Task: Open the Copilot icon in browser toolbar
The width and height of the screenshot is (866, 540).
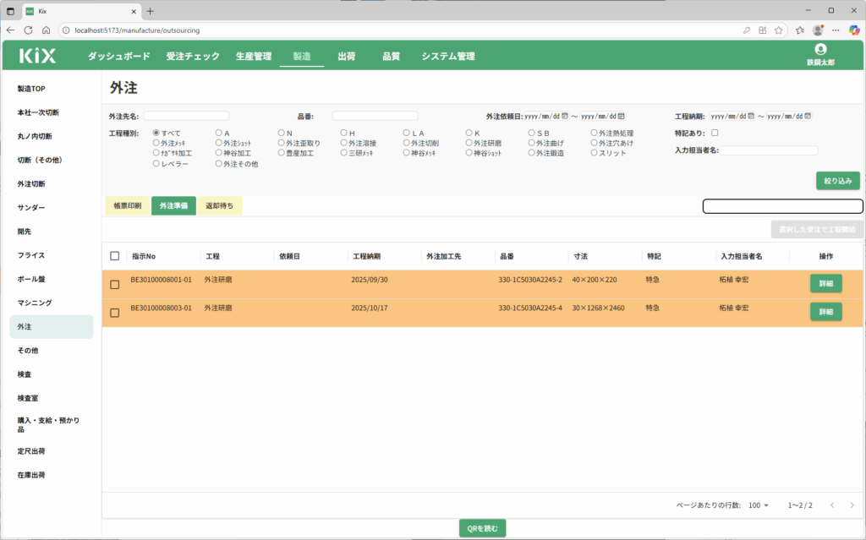Action: point(853,30)
